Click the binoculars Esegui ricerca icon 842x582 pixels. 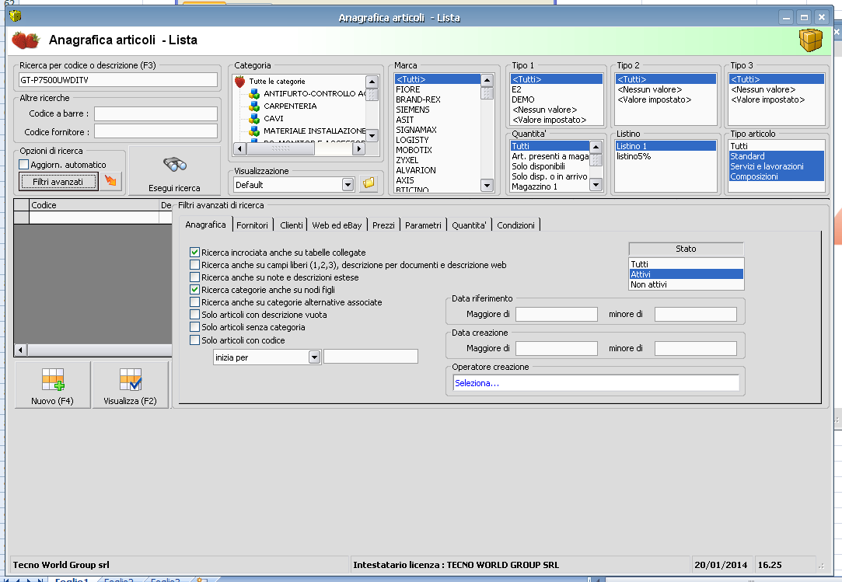click(174, 165)
